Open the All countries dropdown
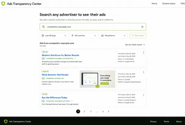The image size is (185, 125). coord(84,36)
